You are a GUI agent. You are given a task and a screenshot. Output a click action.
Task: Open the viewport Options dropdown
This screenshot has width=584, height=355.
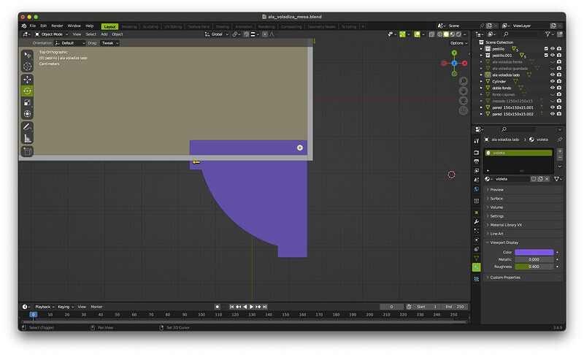pyautogui.click(x=459, y=43)
